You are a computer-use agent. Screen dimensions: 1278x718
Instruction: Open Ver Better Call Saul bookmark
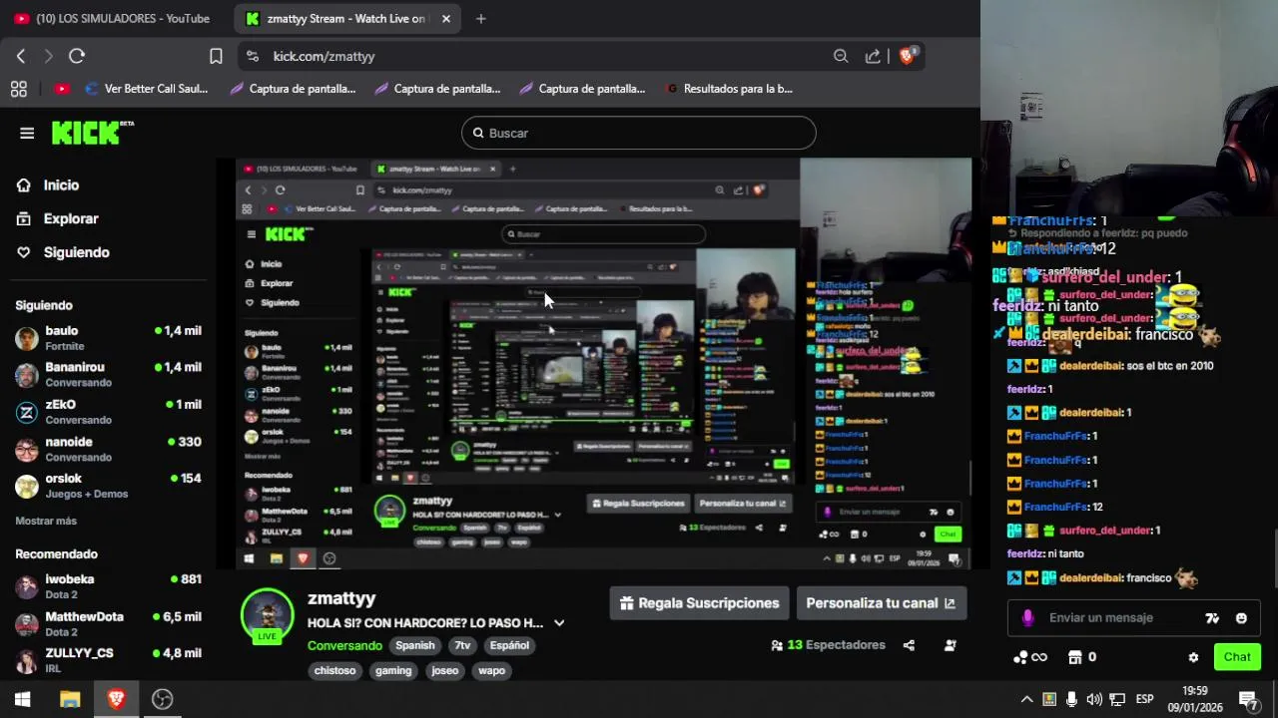(146, 89)
